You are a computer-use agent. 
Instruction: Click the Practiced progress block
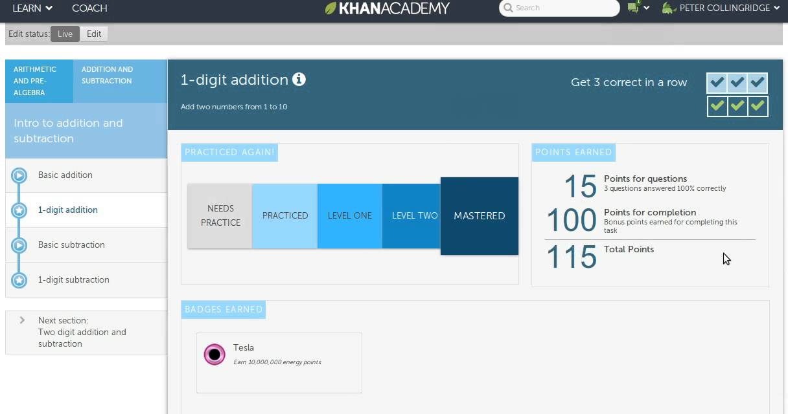(x=284, y=216)
